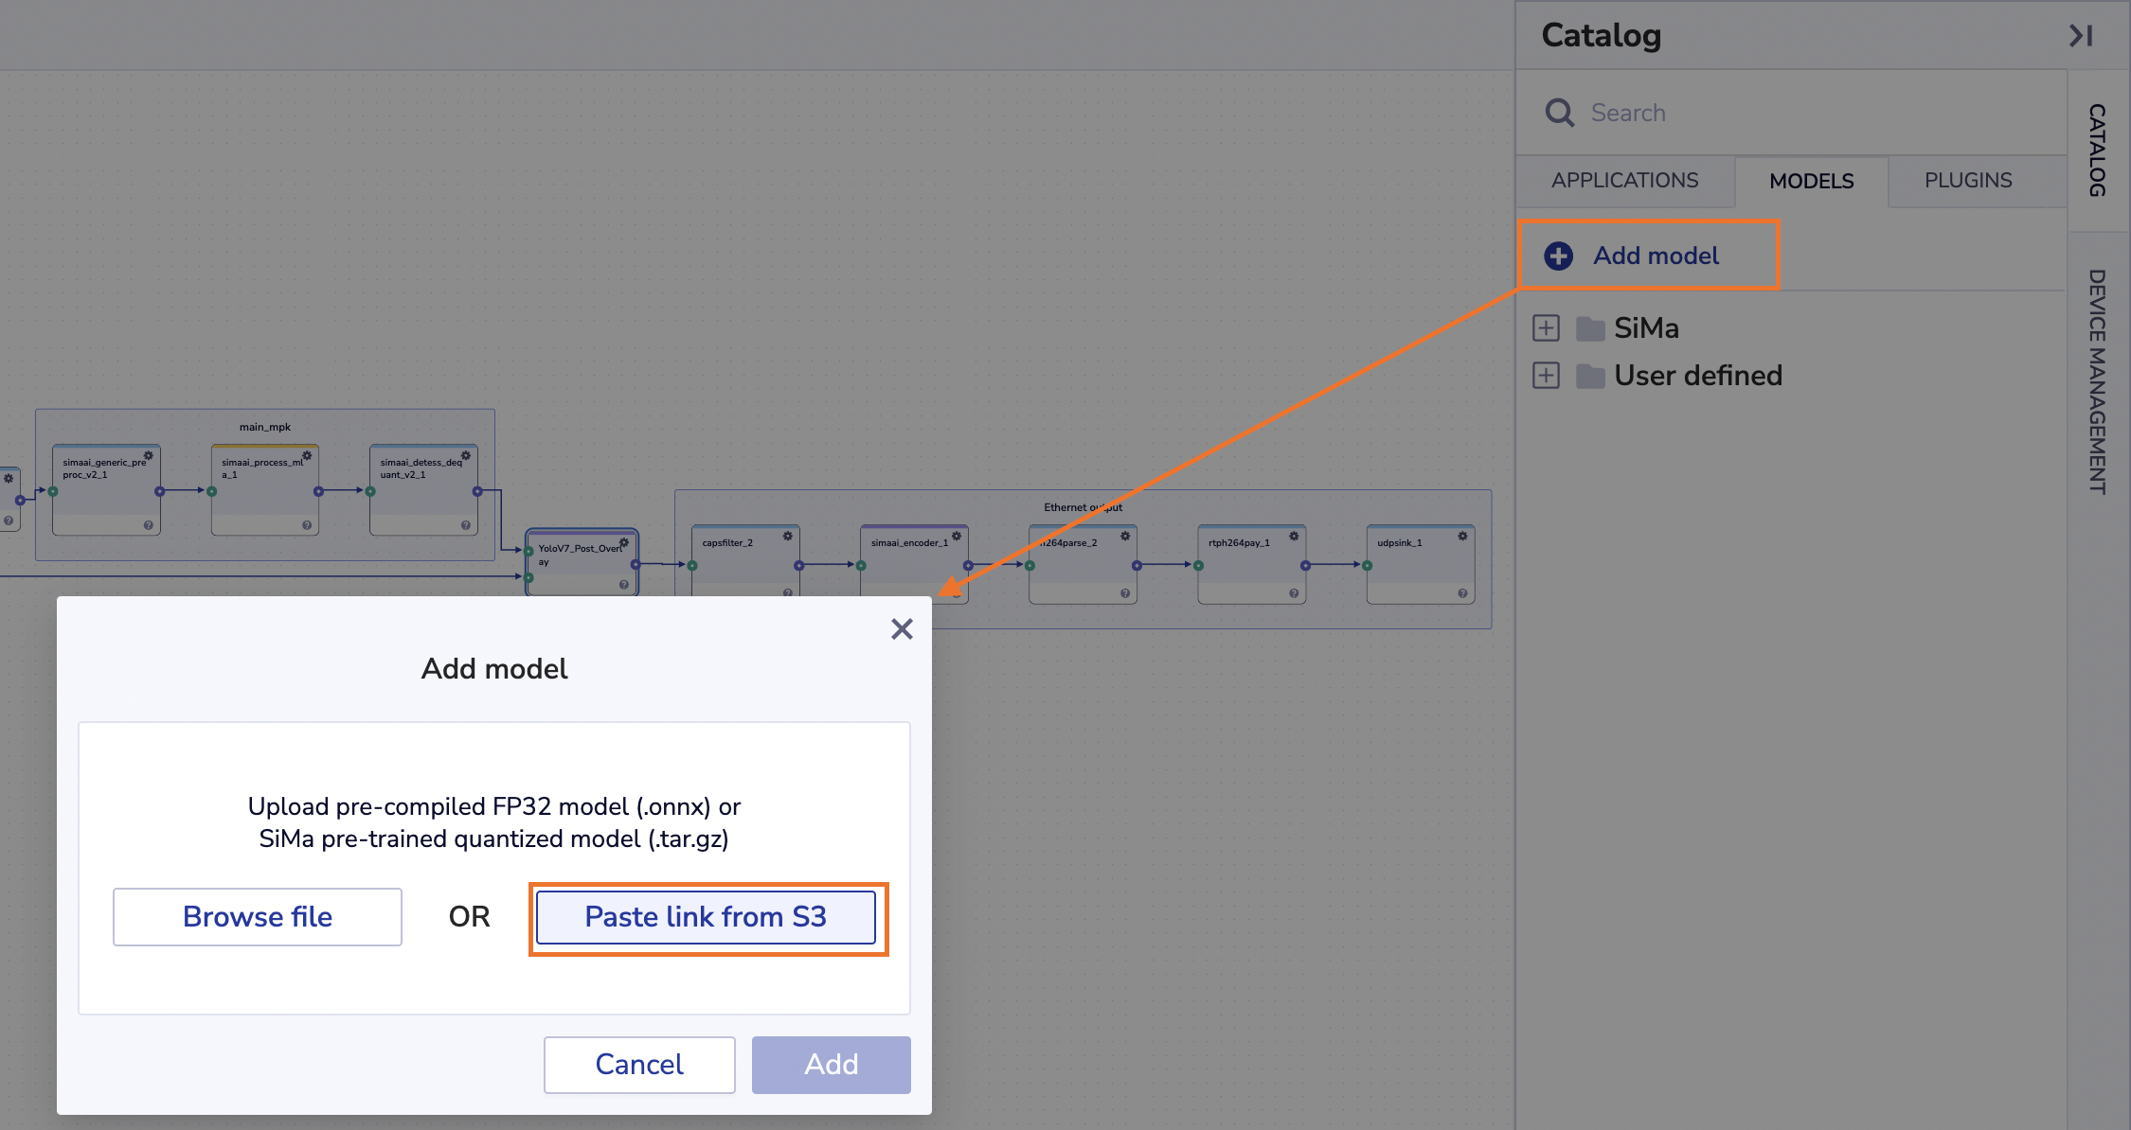This screenshot has width=2131, height=1130.
Task: Click gear icon on simaai_process_mla_1 node
Action: (307, 455)
